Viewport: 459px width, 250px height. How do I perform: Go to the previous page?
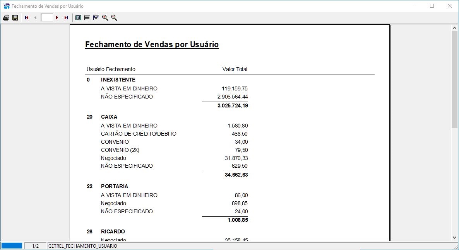[x=36, y=18]
